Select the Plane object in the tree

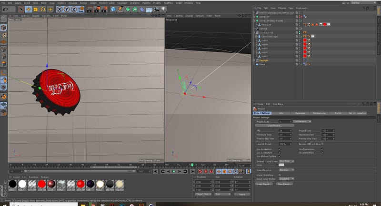[x=262, y=64]
